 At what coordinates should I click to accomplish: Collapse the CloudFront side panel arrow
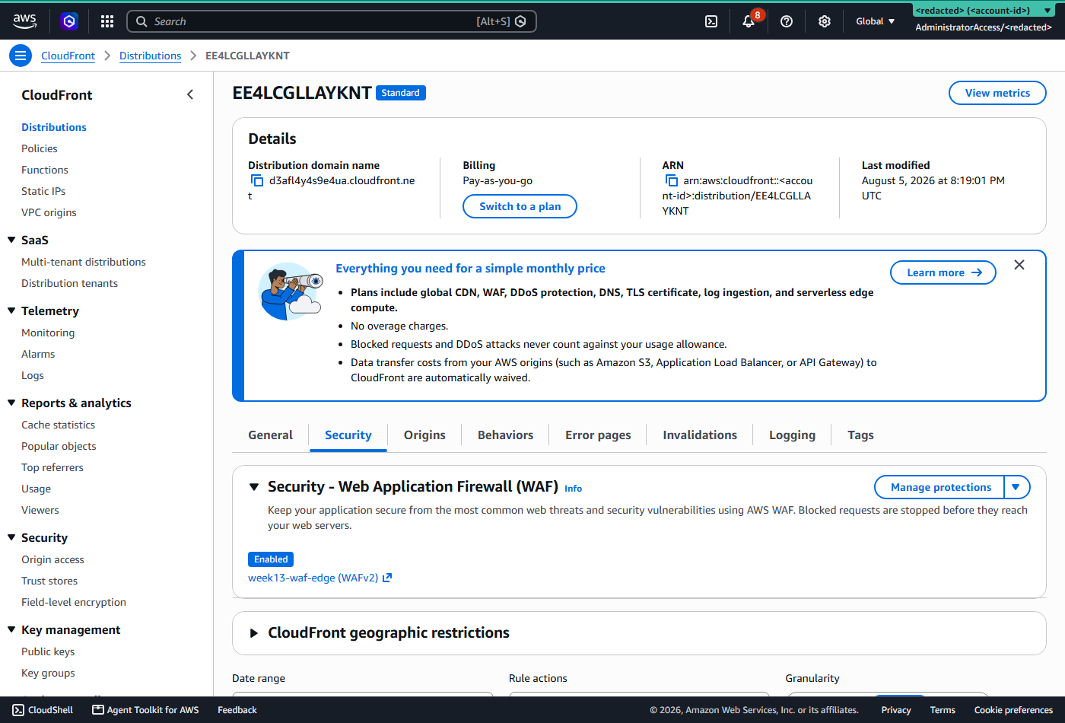tap(190, 94)
